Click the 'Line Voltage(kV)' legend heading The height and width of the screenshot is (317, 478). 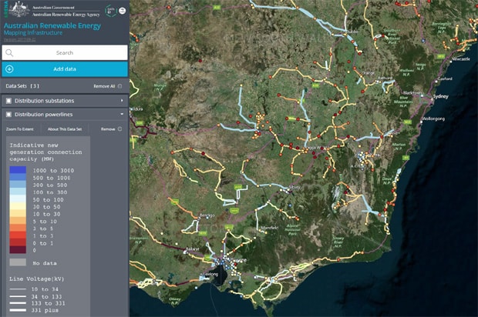tap(36, 279)
